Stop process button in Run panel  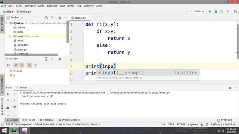click(x=8, y=100)
